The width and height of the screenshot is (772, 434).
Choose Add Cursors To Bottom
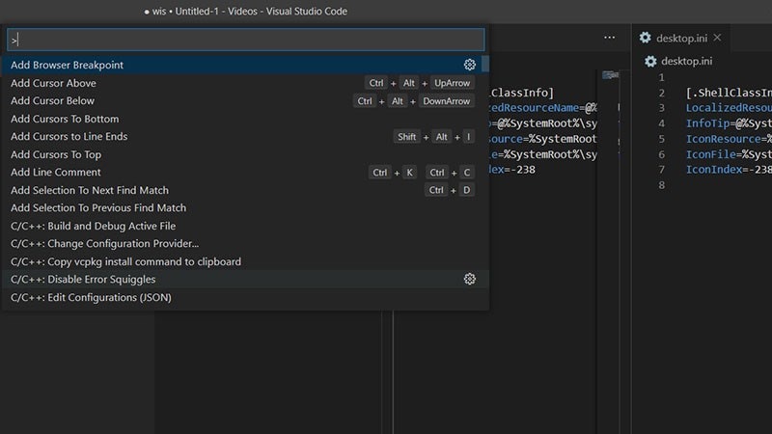245,119
